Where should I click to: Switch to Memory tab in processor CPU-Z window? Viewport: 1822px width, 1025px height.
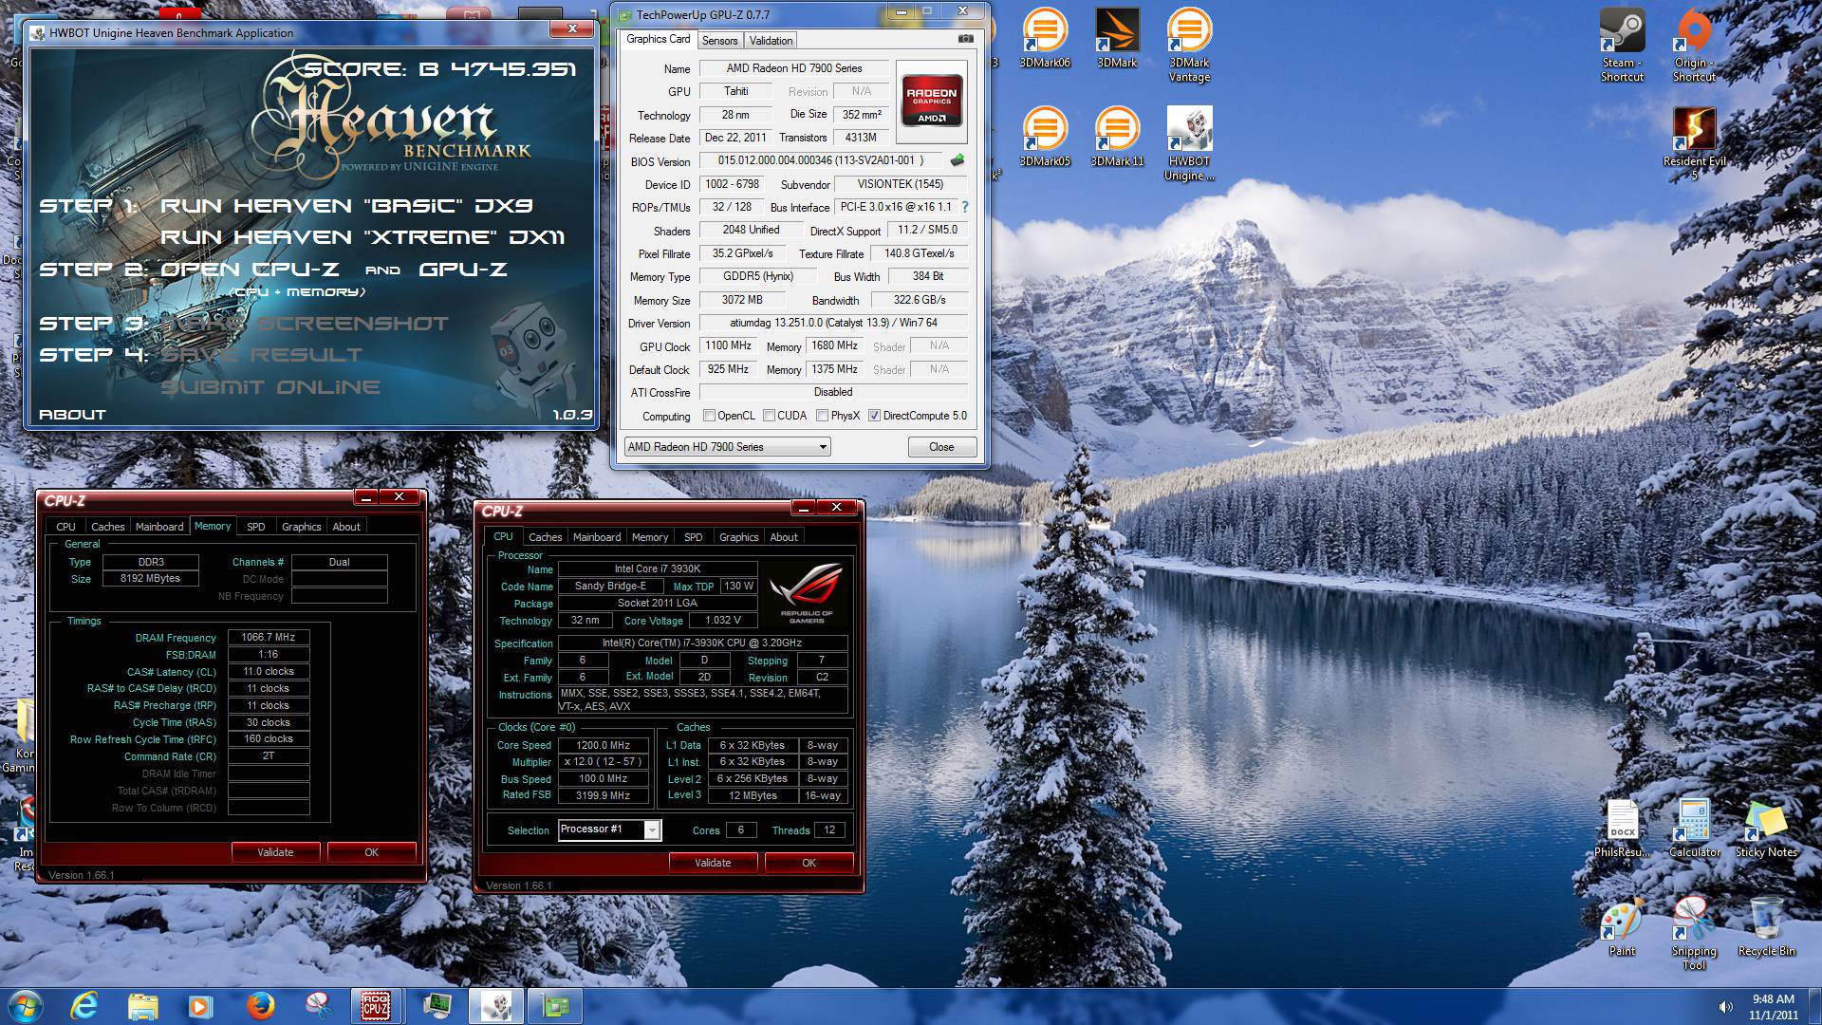tap(650, 537)
